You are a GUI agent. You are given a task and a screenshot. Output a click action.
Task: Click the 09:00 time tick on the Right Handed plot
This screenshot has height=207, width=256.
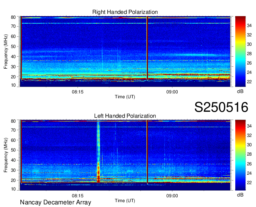(x=172, y=92)
